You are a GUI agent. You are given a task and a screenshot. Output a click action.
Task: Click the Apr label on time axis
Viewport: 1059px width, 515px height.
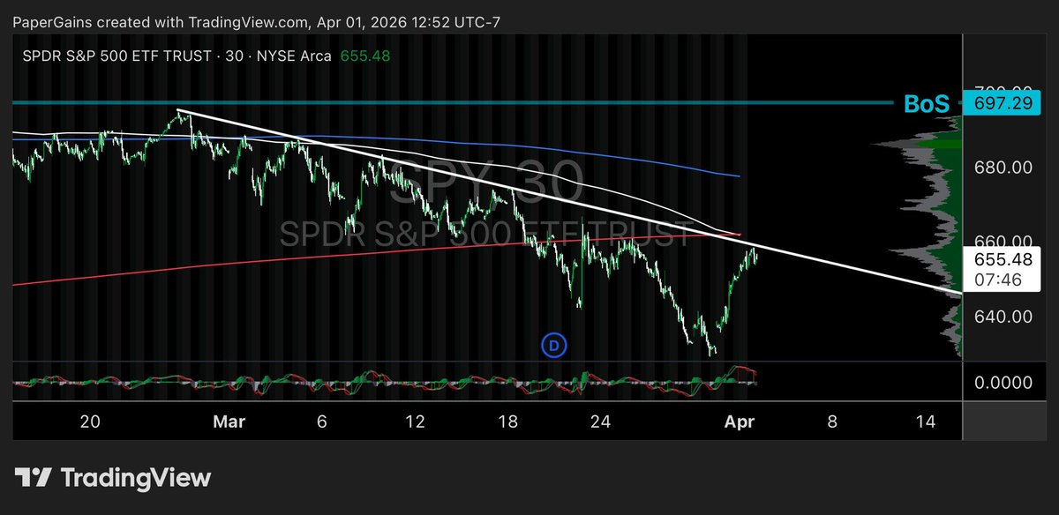click(739, 422)
